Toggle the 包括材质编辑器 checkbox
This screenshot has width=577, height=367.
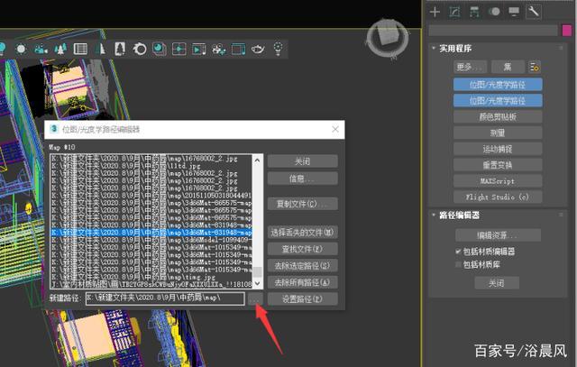[x=458, y=252]
